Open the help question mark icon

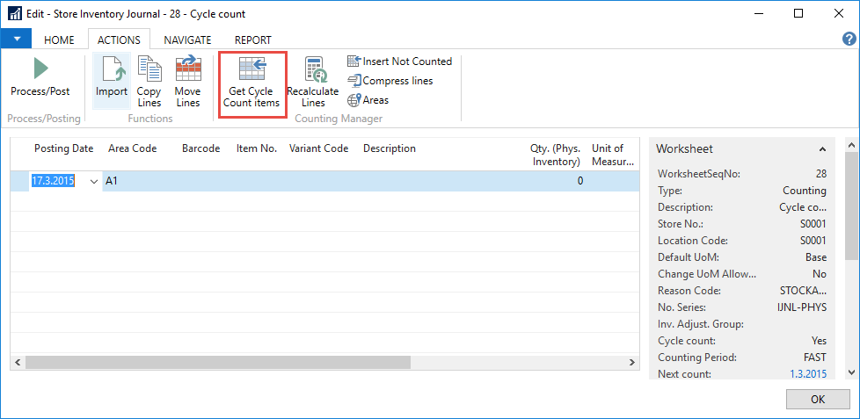(849, 39)
